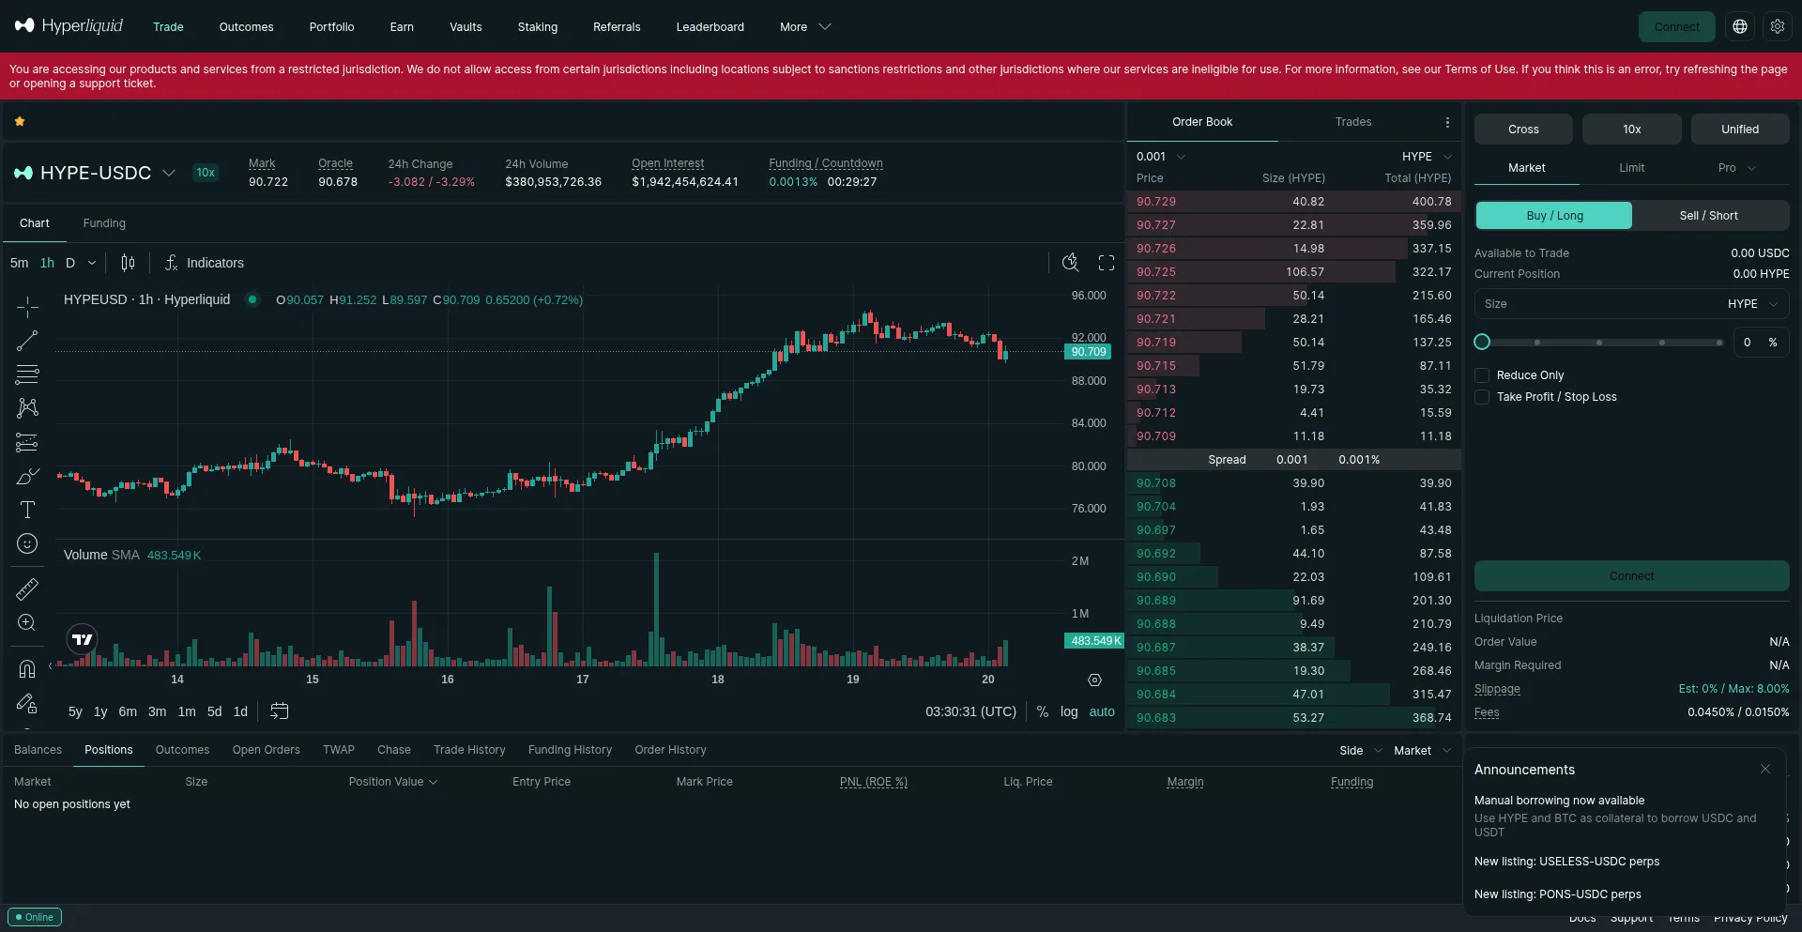This screenshot has height=932, width=1802.
Task: Toggle auto scale on chart
Action: pos(1102,711)
